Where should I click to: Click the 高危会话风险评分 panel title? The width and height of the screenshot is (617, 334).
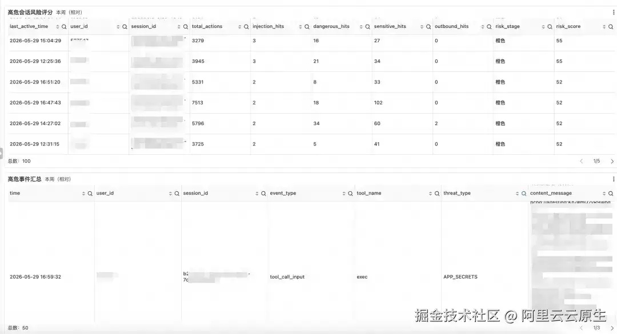pyautogui.click(x=30, y=12)
